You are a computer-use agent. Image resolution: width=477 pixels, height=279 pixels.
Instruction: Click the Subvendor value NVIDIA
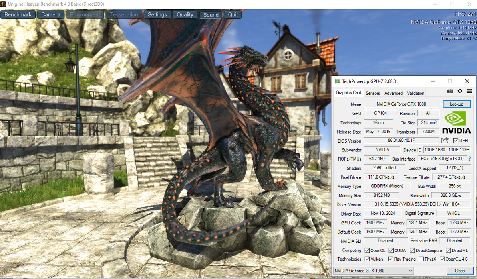click(382, 150)
